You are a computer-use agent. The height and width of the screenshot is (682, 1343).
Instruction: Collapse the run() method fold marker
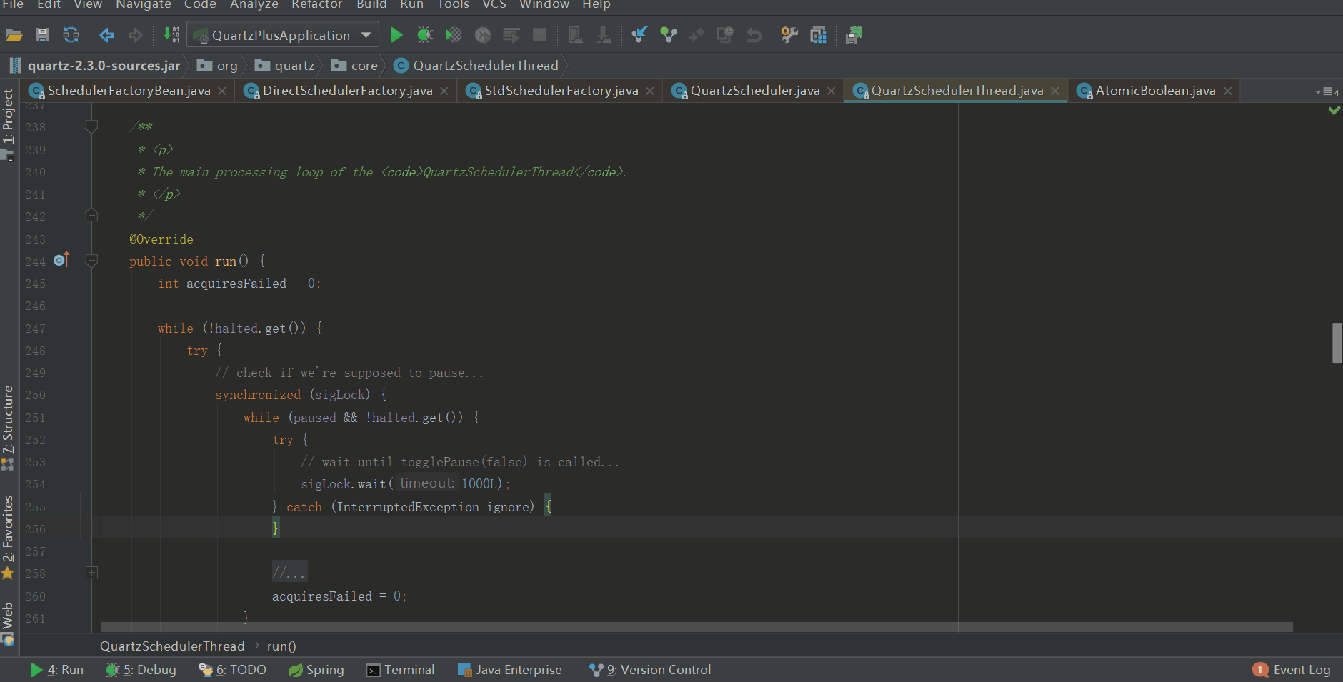(x=91, y=261)
